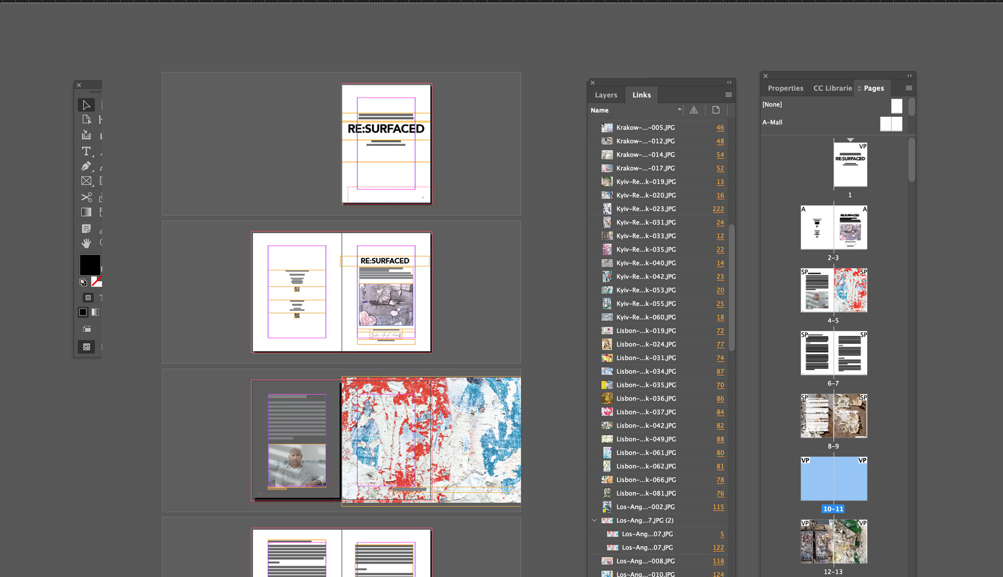This screenshot has width=1003, height=577.
Task: Collapse the Los-Ang...7.JPG (2) group
Action: tap(594, 520)
